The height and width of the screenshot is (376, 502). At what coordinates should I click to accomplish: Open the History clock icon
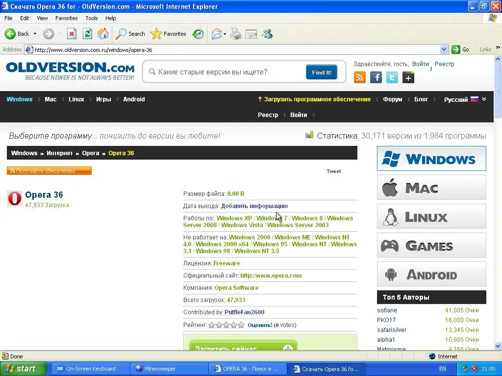[198, 34]
